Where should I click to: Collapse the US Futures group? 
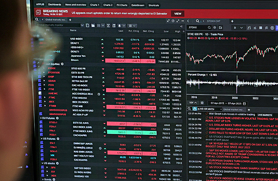click(41, 139)
